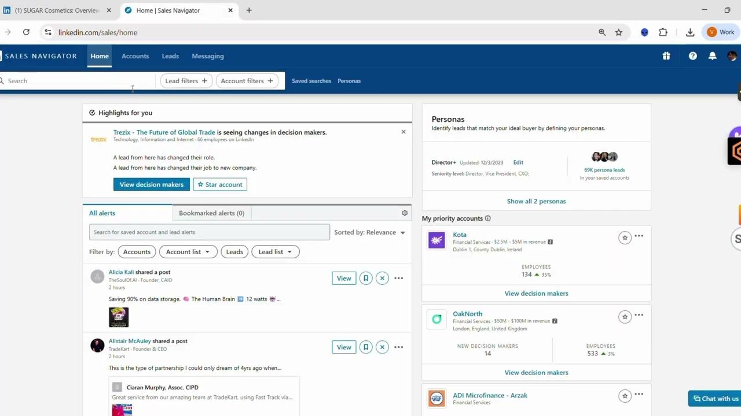The height and width of the screenshot is (416, 741).
Task: Open the Personas link in search bar
Action: 349,81
